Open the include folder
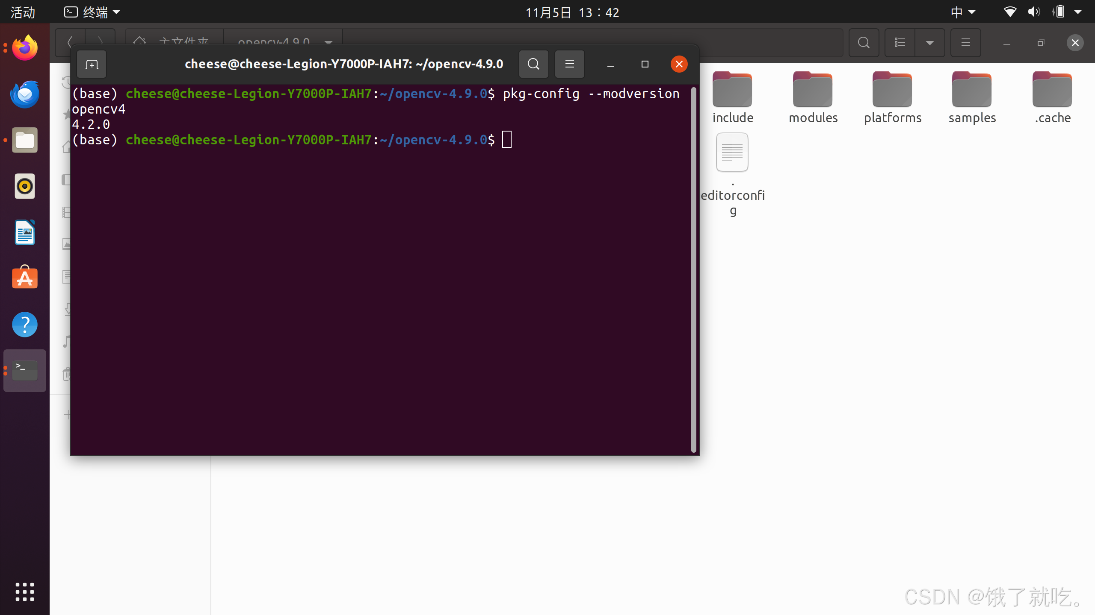 [x=732, y=90]
